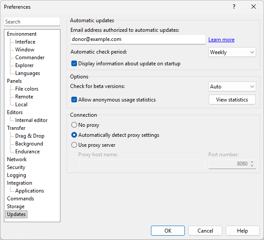Open the Internal editor settings page

(31, 120)
